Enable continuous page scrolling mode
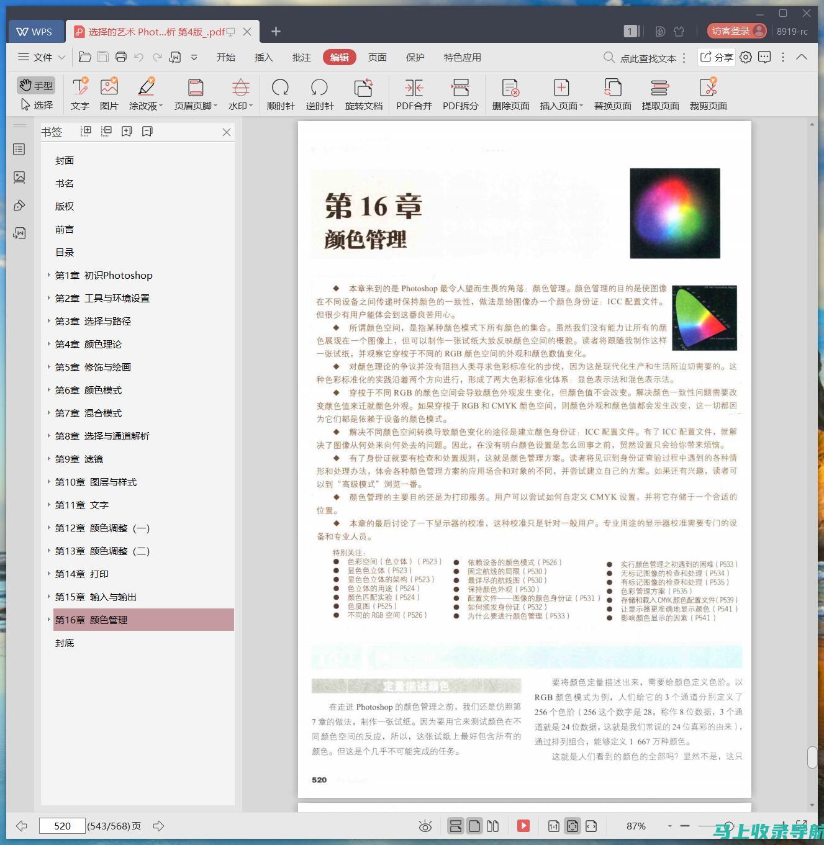This screenshot has height=845, width=824. point(456,826)
